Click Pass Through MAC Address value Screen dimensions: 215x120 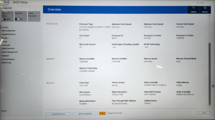pos(119,104)
